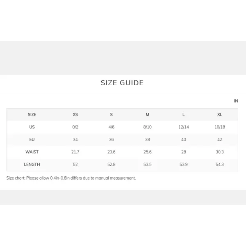Click the SIZE GUIDE heading
The width and height of the screenshot is (246, 246).
[x=122, y=83]
